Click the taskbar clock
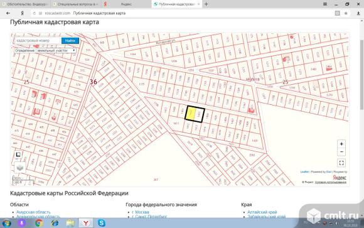The image size is (364, 228). 351,223
